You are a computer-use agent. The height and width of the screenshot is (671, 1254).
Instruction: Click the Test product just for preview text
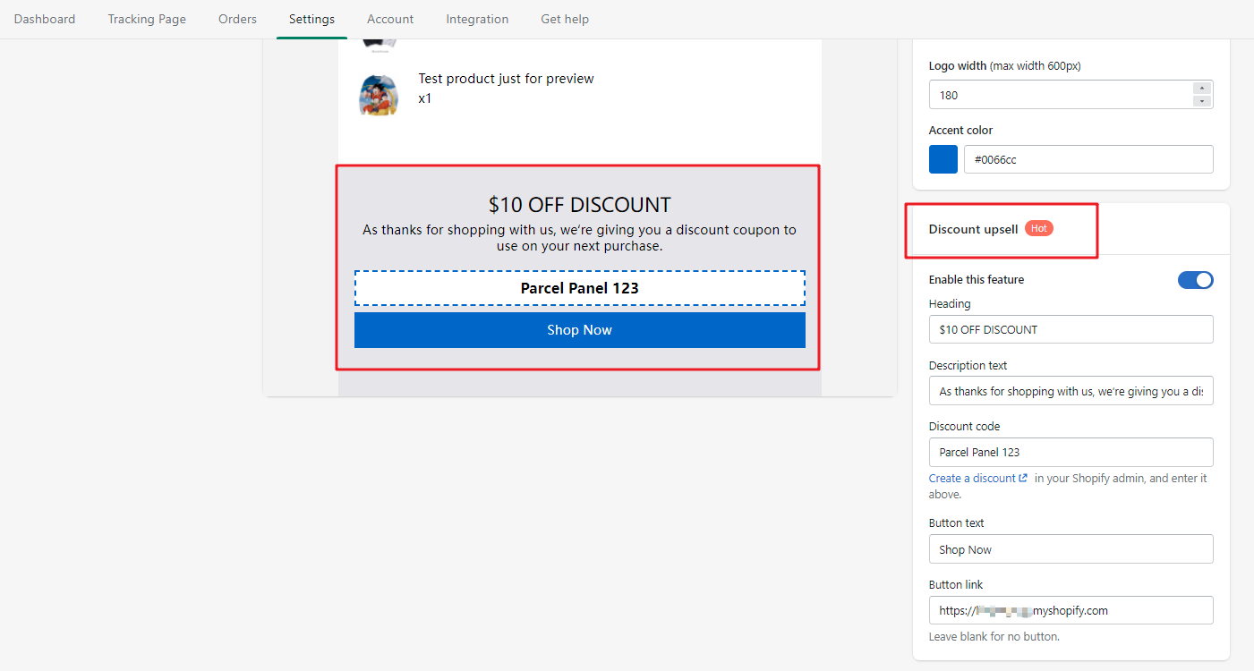coord(507,79)
